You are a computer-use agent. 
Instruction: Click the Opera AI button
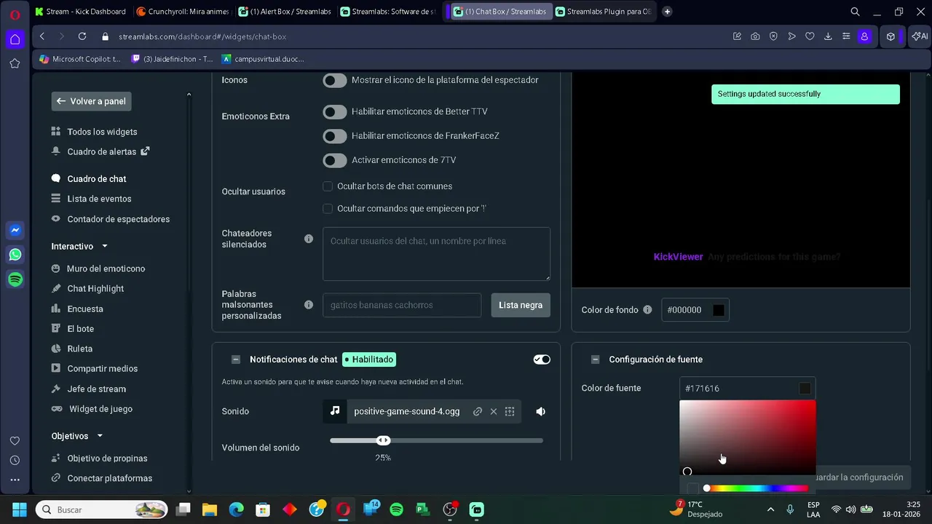tap(920, 36)
